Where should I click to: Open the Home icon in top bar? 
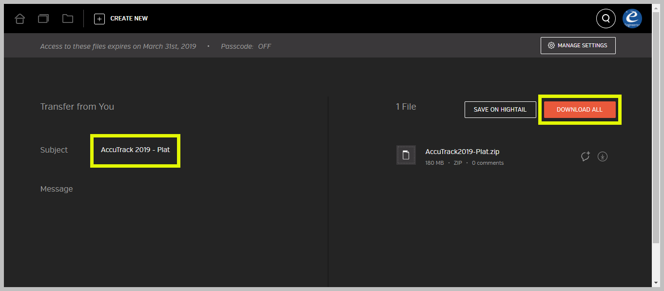pyautogui.click(x=20, y=19)
